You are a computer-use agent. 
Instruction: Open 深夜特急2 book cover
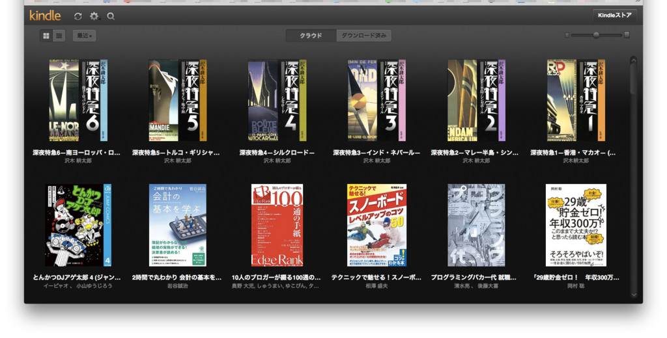[x=476, y=100]
